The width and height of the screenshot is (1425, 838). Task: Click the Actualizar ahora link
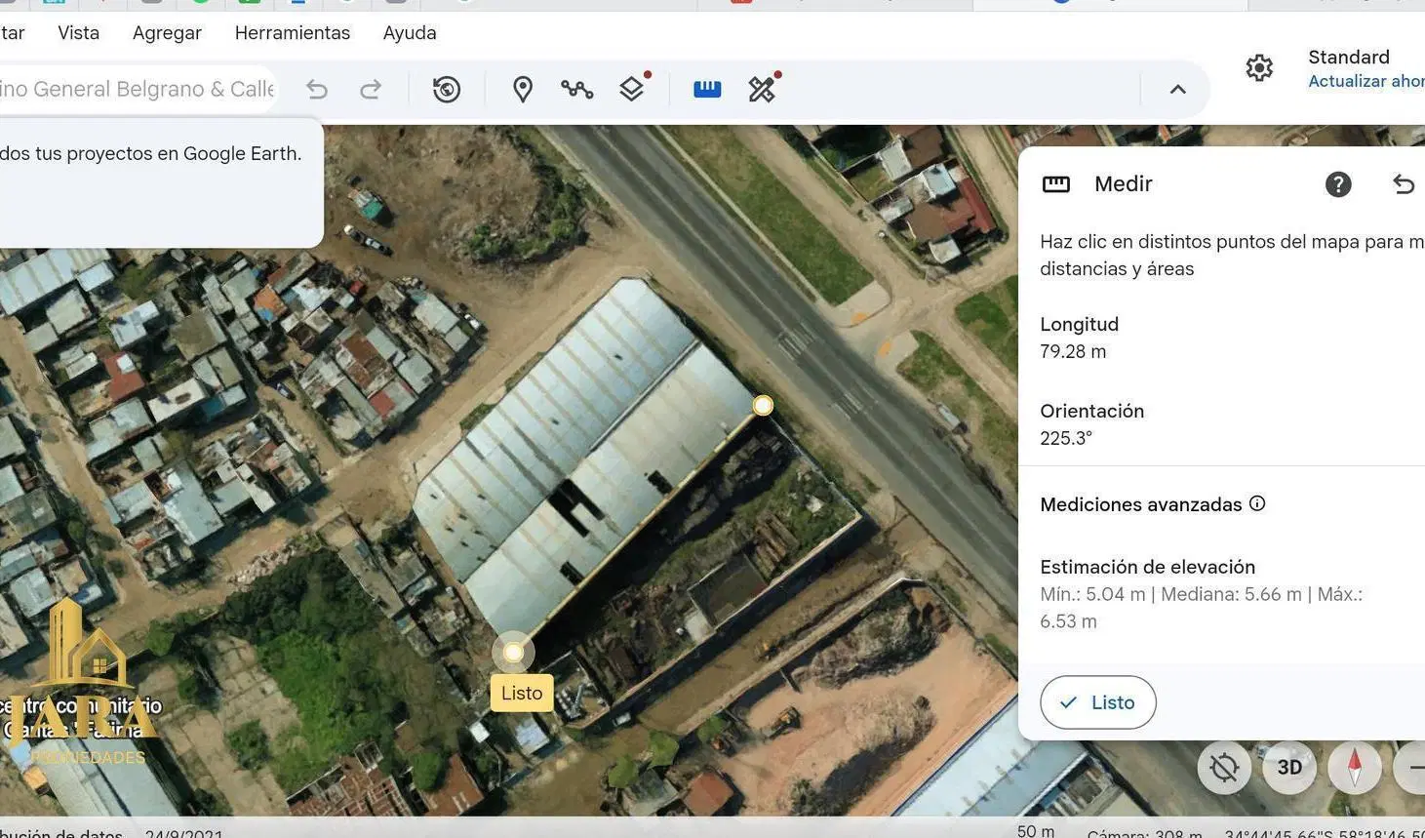pyautogui.click(x=1366, y=81)
